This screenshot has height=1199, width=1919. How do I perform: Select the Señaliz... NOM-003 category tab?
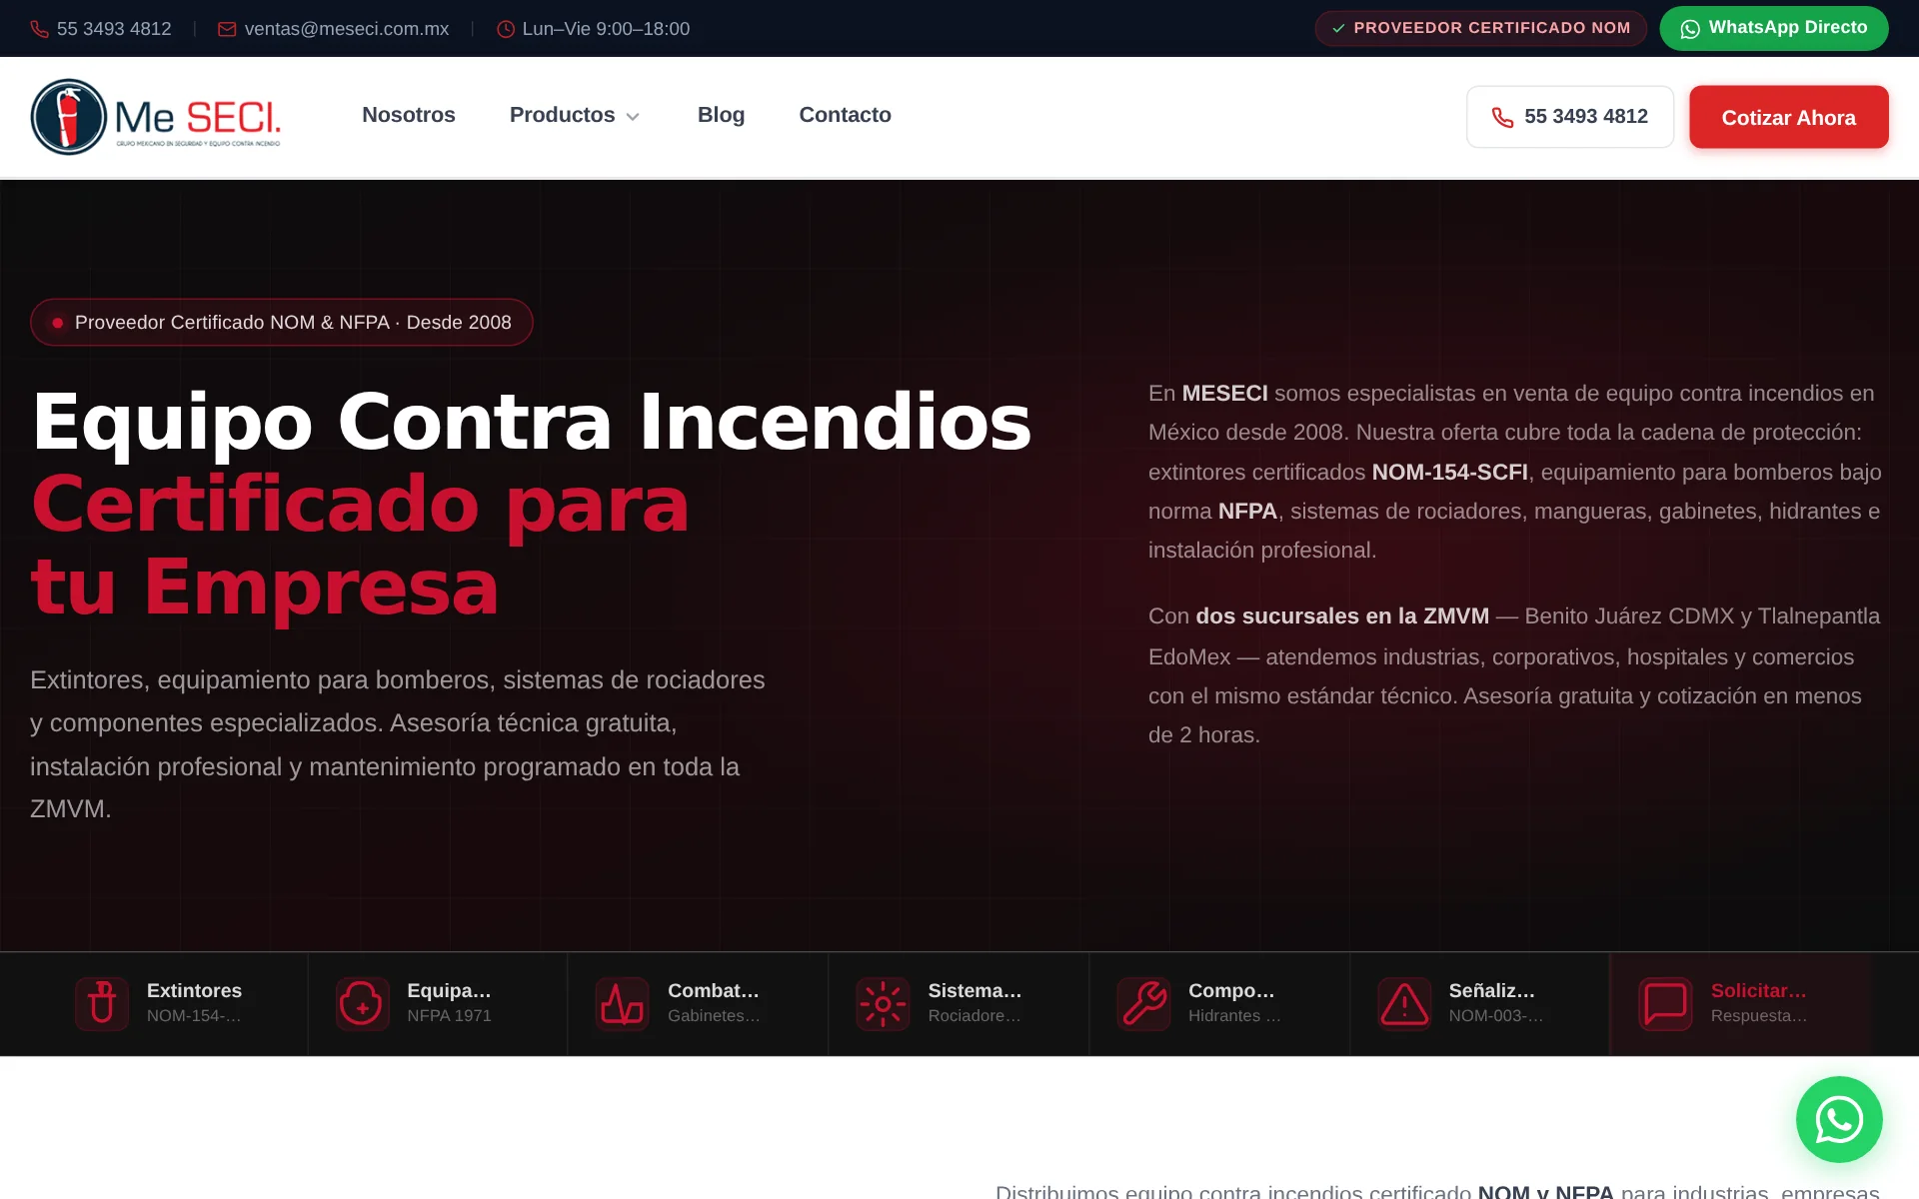tap(1480, 1003)
